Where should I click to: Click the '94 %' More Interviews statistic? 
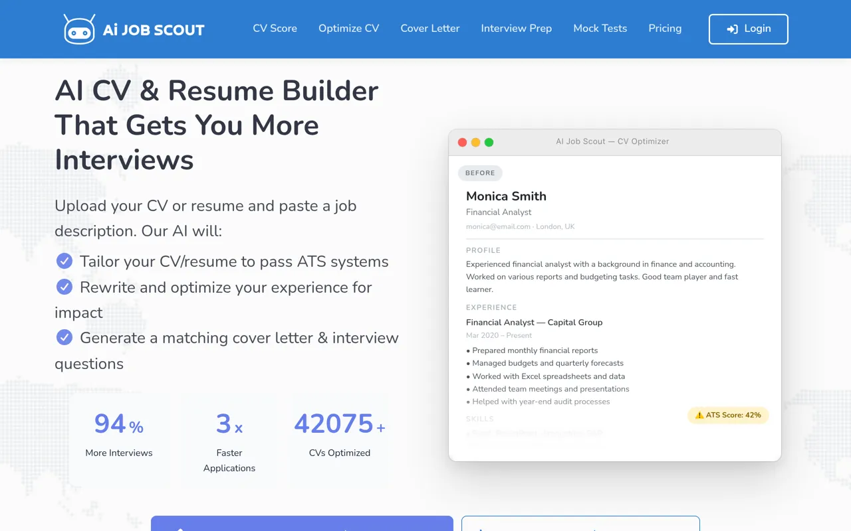click(x=119, y=424)
